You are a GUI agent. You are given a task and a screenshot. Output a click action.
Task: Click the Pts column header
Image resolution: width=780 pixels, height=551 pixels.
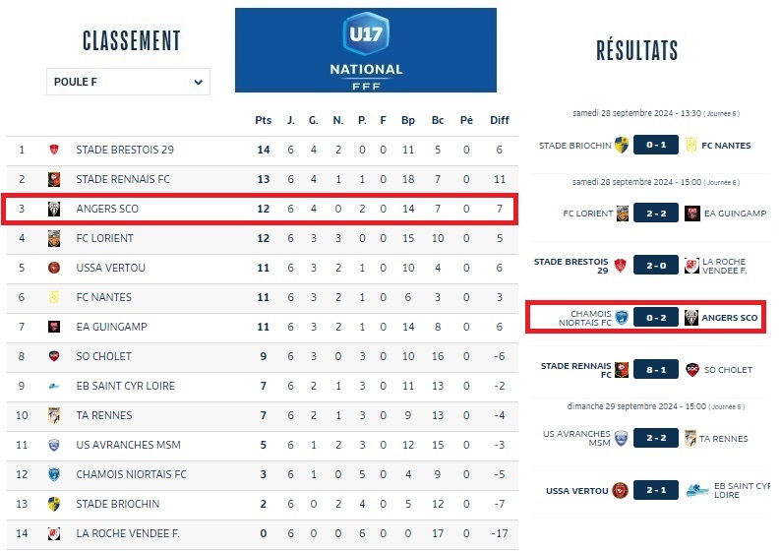263,120
